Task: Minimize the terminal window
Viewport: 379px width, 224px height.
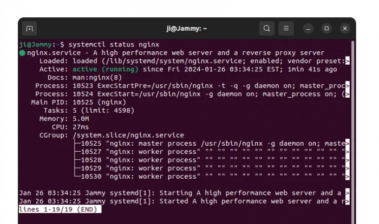Action: [x=308, y=29]
